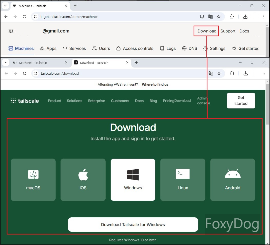Select the Android download tile
Screen dimensions: 270x245
(233, 180)
